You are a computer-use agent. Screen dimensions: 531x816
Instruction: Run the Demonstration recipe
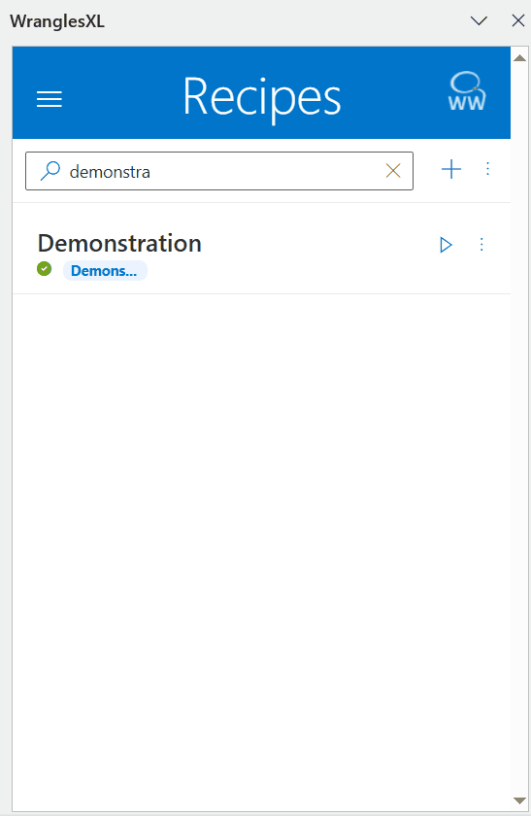[446, 245]
